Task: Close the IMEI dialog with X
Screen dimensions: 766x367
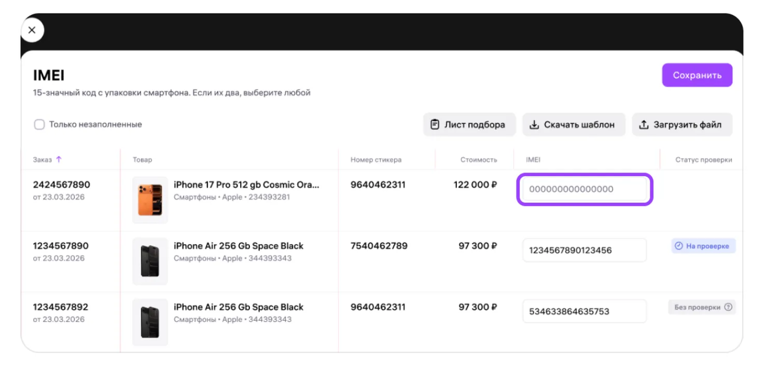Action: 32,31
